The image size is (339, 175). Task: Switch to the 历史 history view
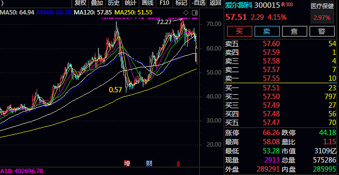point(114,3)
